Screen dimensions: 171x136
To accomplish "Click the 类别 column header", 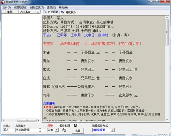I will pos(12,12).
